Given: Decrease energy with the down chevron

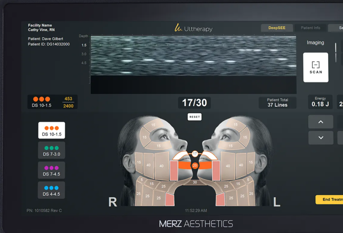Looking at the screenshot, I should pyautogui.click(x=321, y=137).
